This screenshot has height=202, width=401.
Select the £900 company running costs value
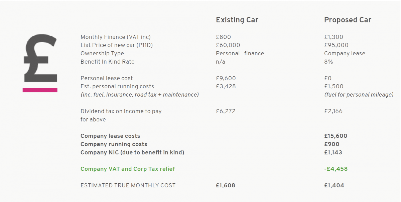[x=331, y=144]
